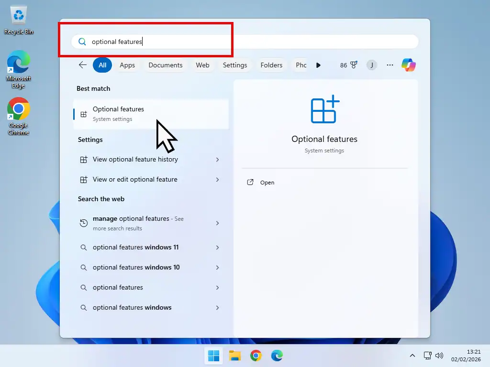
Task: Click the back arrow in search panel
Action: (82, 65)
